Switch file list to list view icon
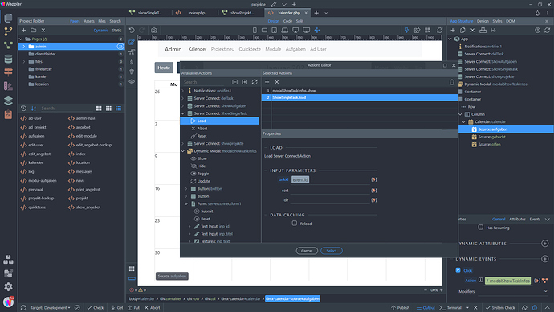This screenshot has height=312, width=554. [x=118, y=109]
